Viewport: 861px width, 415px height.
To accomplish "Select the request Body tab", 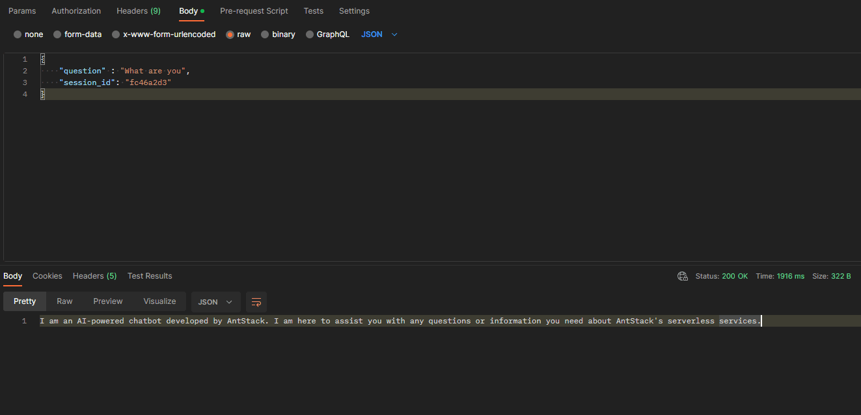I will tap(191, 11).
